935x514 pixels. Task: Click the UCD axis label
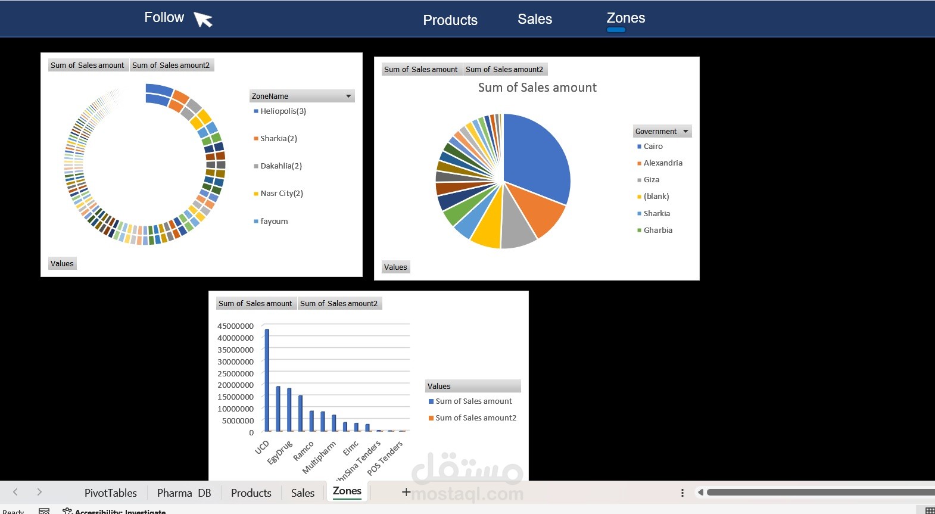point(262,447)
